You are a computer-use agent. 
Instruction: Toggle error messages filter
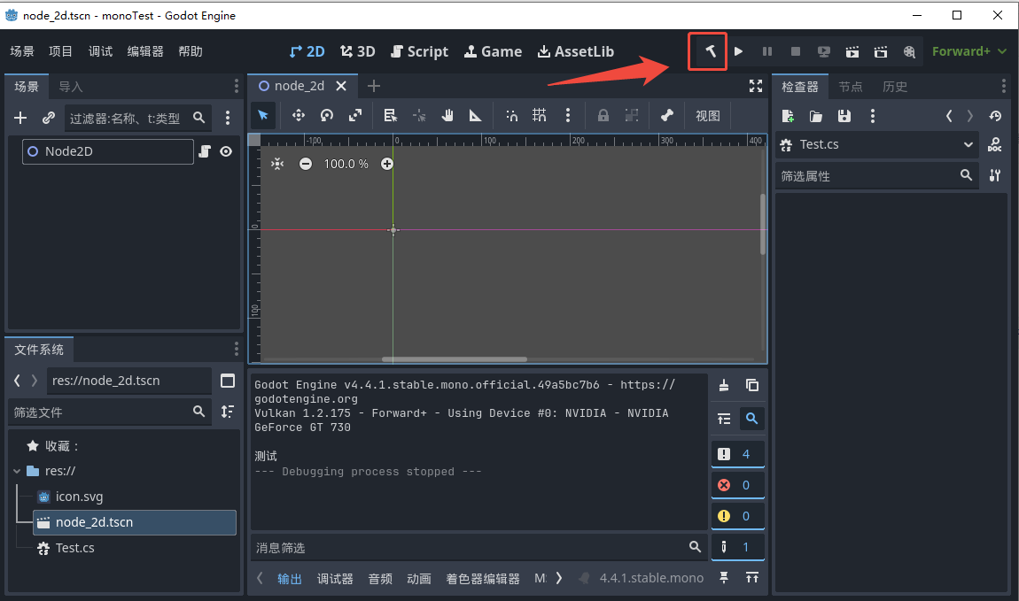[x=737, y=485]
